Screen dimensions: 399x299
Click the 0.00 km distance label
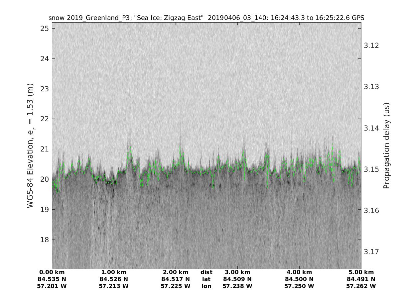52,272
